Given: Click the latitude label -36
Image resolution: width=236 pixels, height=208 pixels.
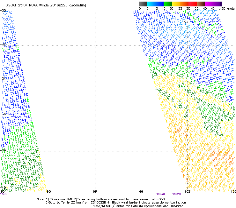Looking at the screenshot, I should (x=3, y=114).
